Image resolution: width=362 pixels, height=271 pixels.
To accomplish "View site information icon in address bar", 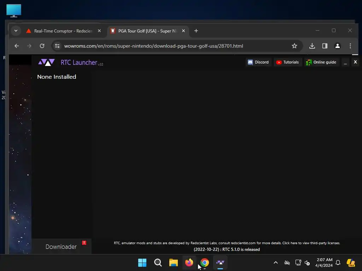I will (57, 46).
